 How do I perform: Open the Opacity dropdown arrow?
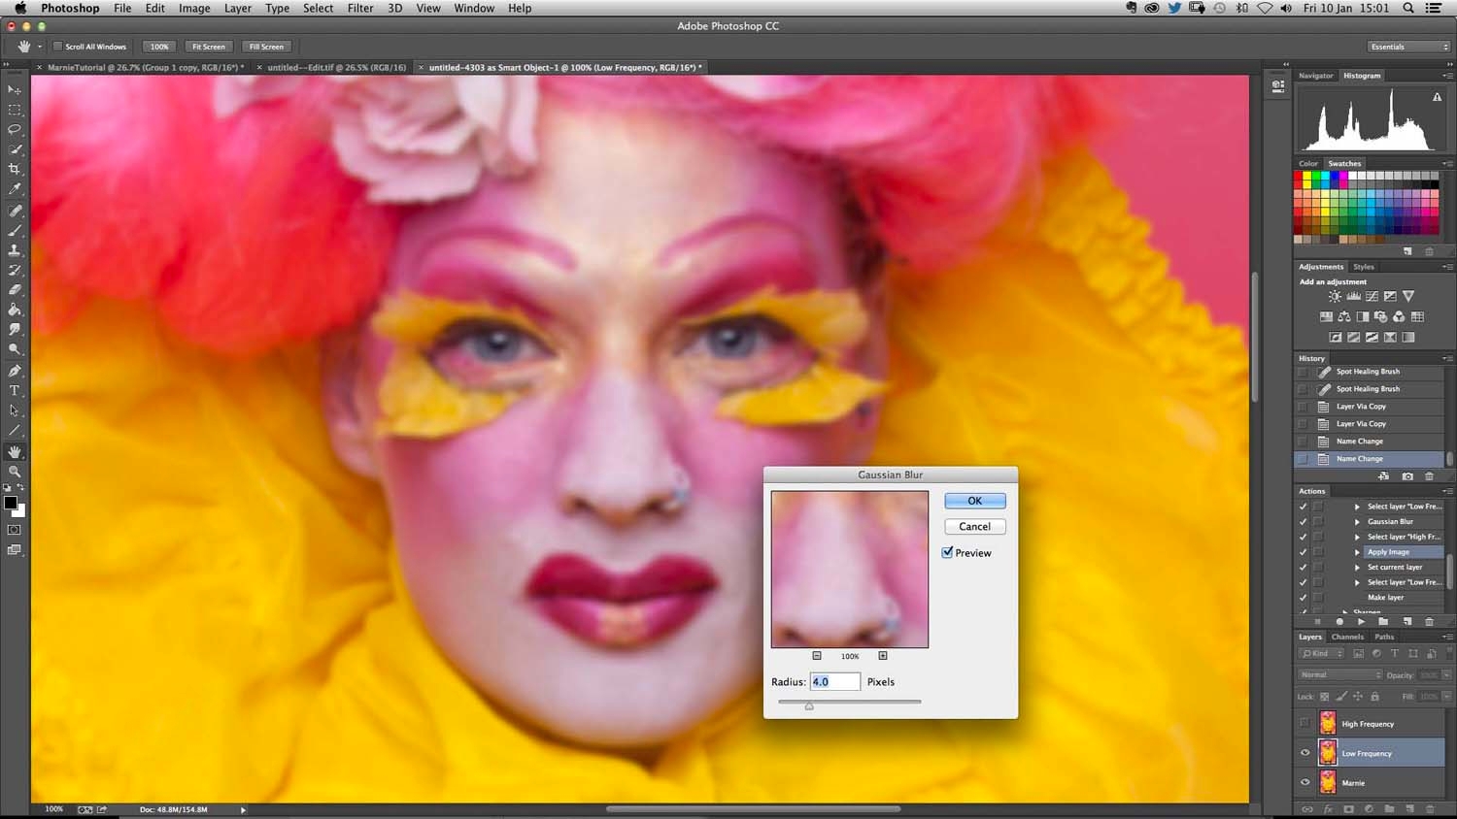1446,674
